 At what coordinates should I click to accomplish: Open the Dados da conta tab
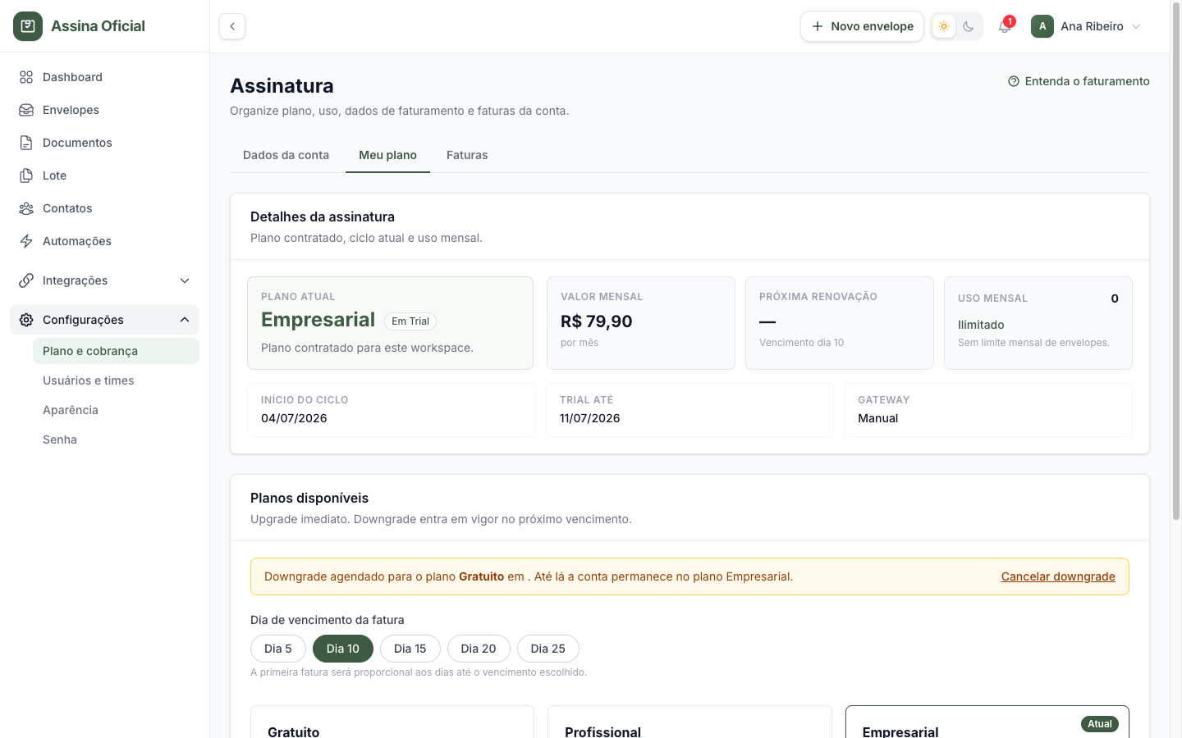pos(286,155)
